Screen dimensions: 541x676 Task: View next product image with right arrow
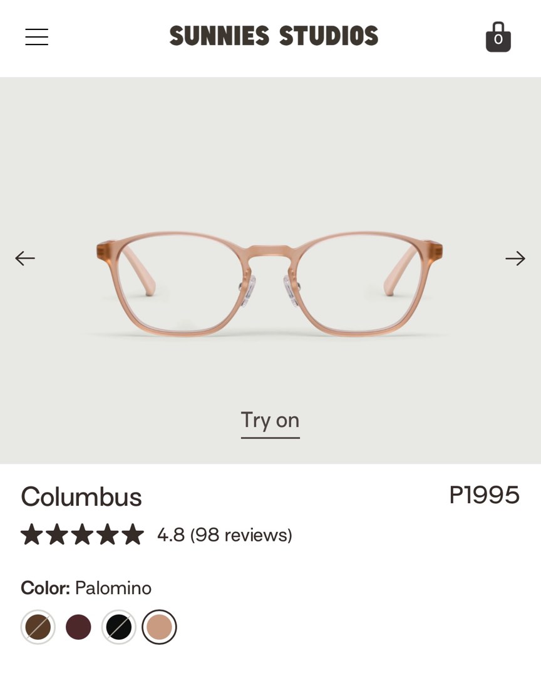[x=515, y=258]
